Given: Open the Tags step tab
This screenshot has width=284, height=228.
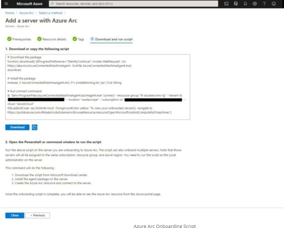Looking at the screenshot, I should (78, 39).
